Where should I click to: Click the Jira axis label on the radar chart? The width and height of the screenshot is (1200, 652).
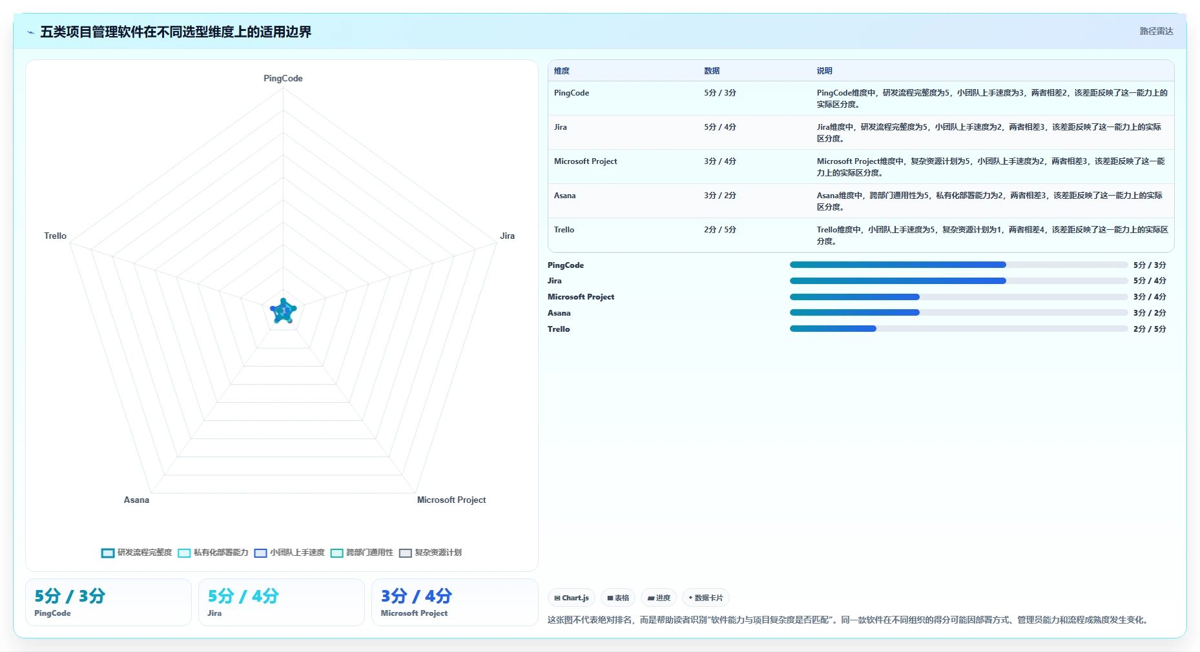tap(507, 236)
